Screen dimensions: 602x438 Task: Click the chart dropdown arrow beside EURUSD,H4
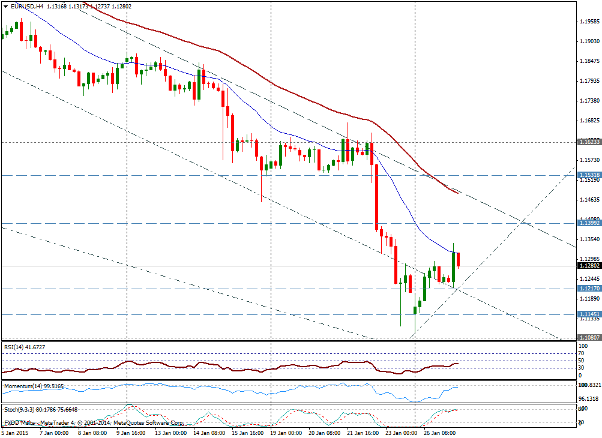tap(4, 6)
